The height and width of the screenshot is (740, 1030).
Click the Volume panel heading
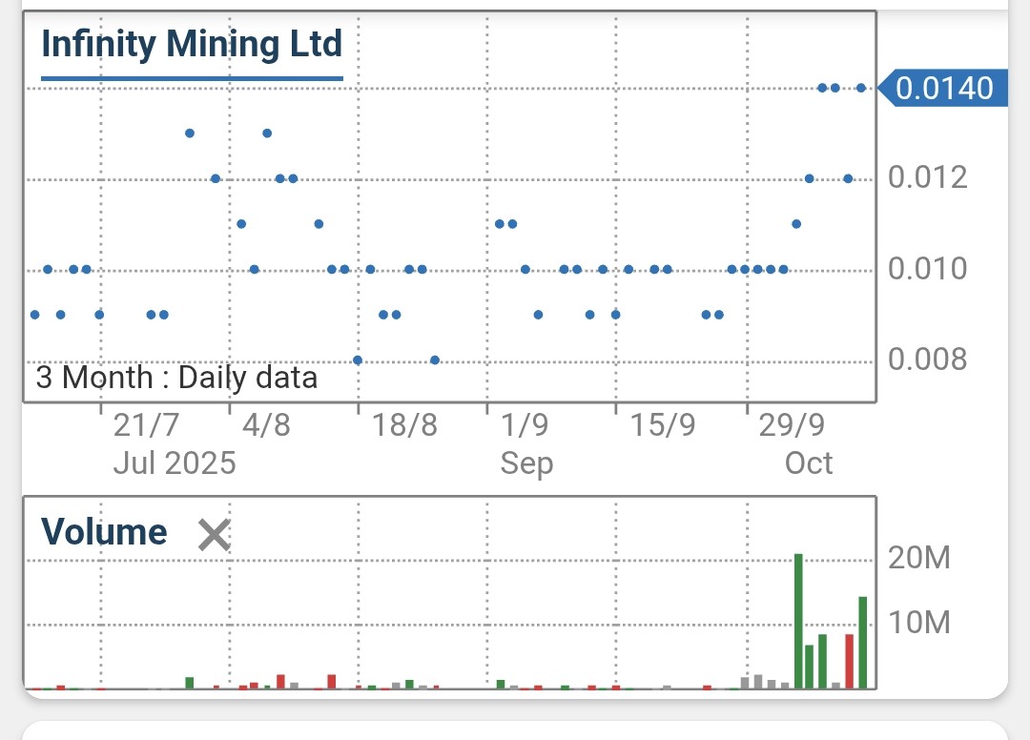click(104, 532)
